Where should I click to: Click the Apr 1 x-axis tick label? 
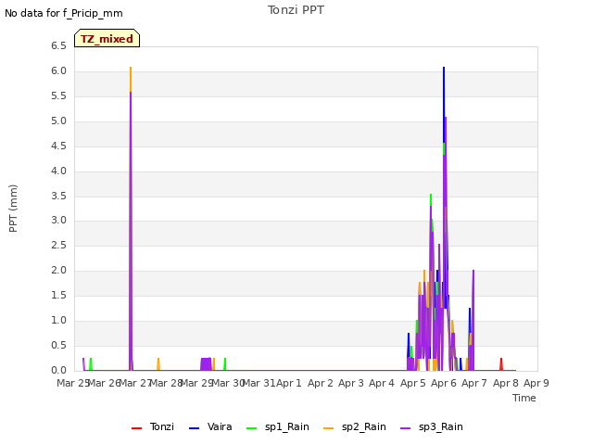pos(289,383)
